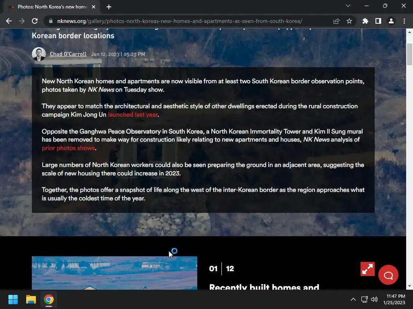Show hidden system tray icons
The height and width of the screenshot is (309, 413).
coord(353,299)
